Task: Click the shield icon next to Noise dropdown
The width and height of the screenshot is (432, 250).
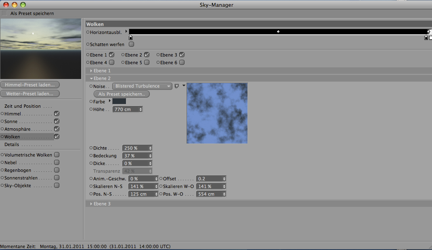Action: pyautogui.click(x=177, y=86)
